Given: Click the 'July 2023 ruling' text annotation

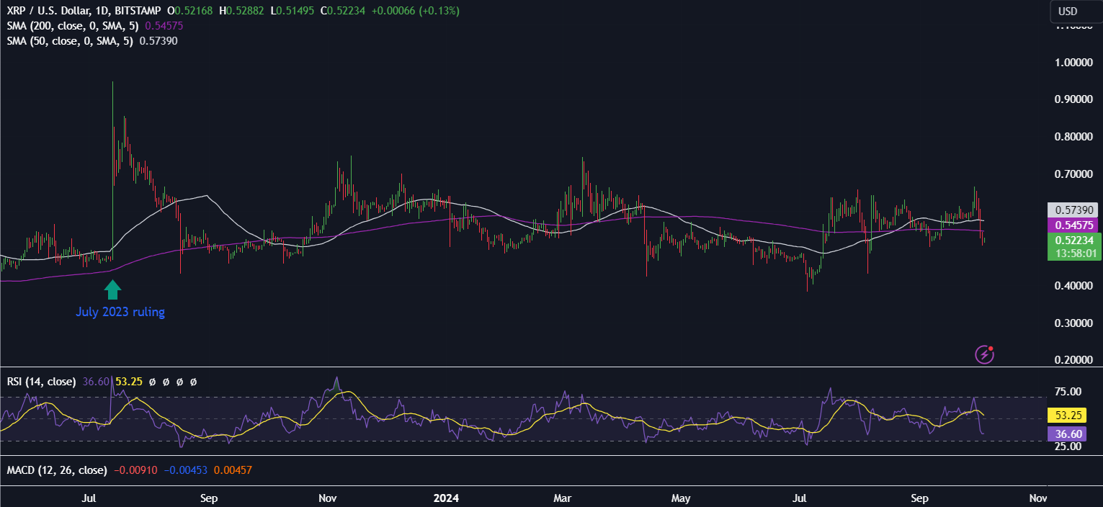Looking at the screenshot, I should pos(120,313).
